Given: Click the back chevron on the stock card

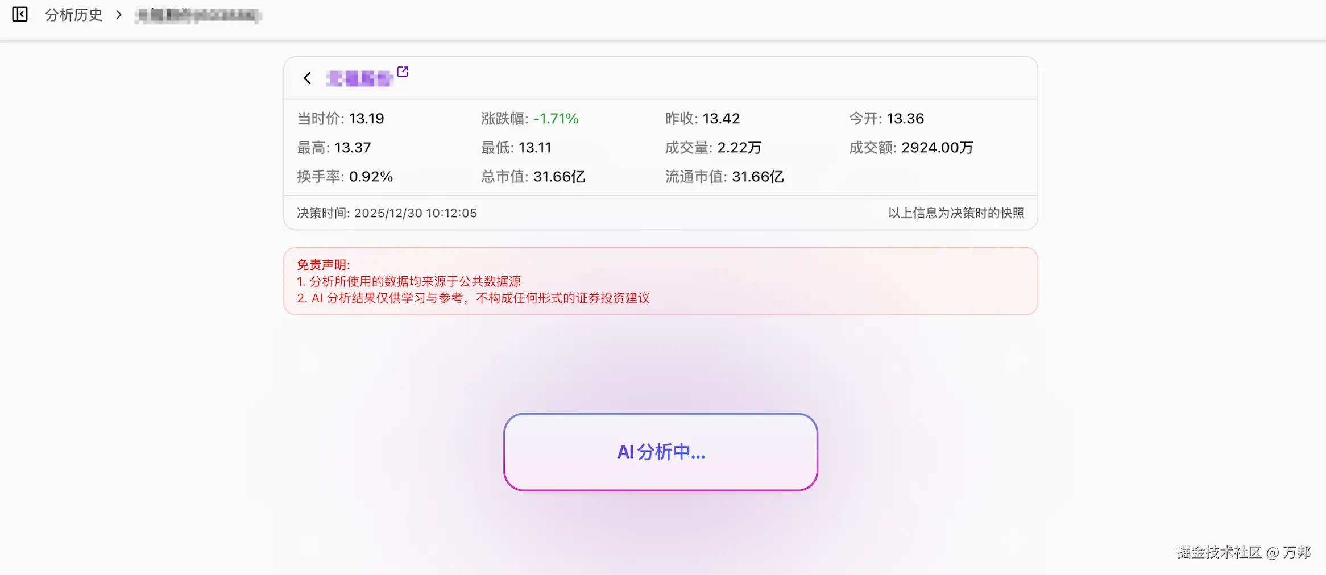Looking at the screenshot, I should (x=306, y=78).
